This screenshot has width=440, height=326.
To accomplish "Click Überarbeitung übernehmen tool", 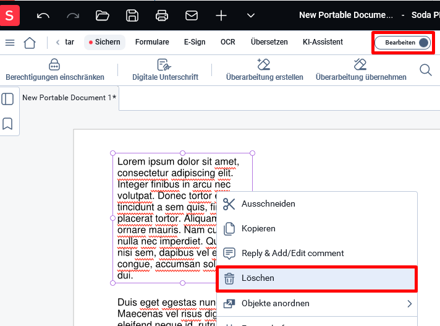I will [x=361, y=70].
